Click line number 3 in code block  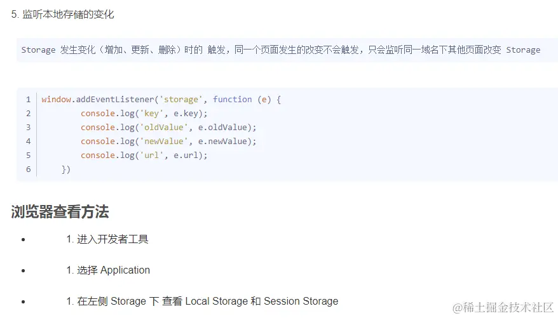[28, 128]
